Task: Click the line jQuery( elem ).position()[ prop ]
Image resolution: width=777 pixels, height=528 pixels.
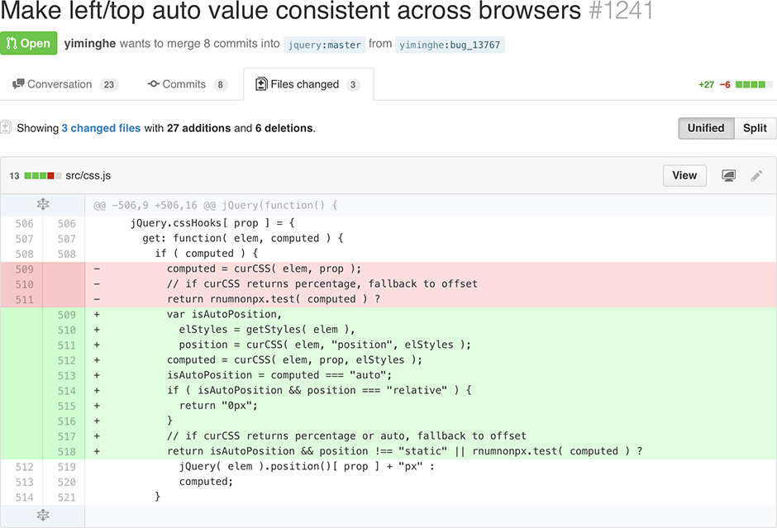Action: pos(307,467)
